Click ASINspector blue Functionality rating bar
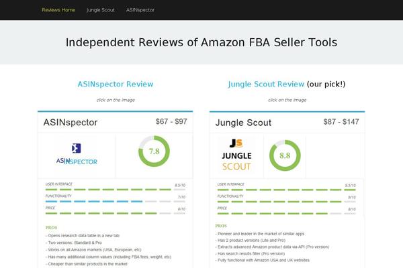The height and width of the screenshot is (268, 403). click(116, 202)
